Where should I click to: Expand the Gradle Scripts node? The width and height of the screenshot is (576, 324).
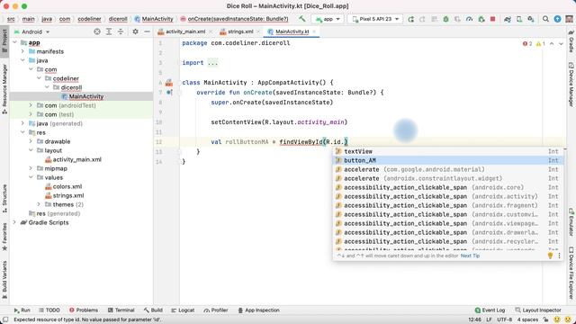point(14,222)
